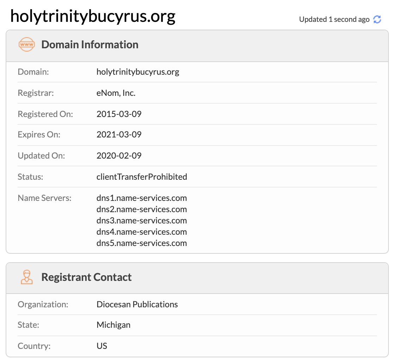Image resolution: width=398 pixels, height=363 pixels.
Task: Select the Registrant Contact section header
Action: tap(86, 277)
